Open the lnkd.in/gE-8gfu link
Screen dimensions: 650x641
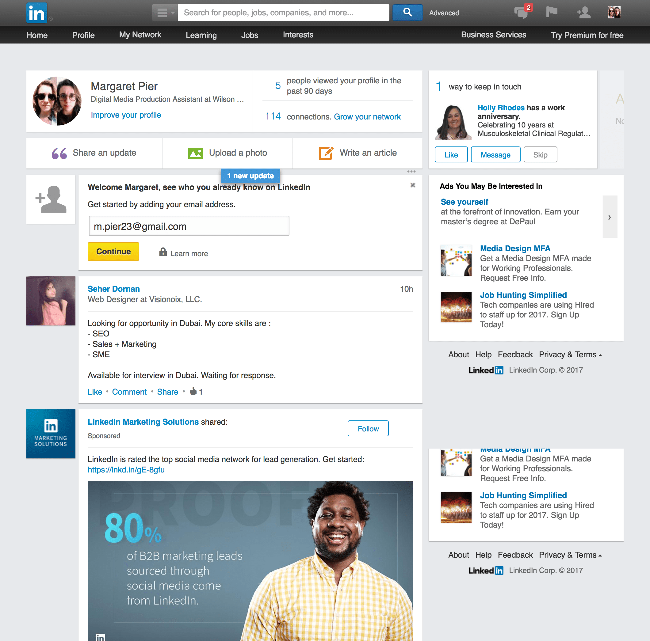pyautogui.click(x=126, y=470)
